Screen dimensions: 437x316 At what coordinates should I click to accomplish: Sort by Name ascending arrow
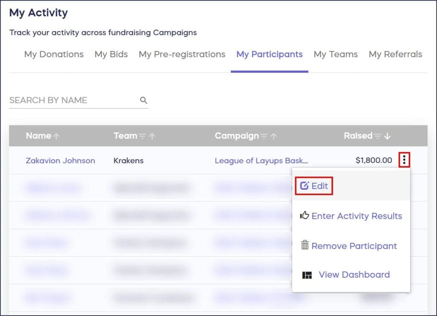56,136
